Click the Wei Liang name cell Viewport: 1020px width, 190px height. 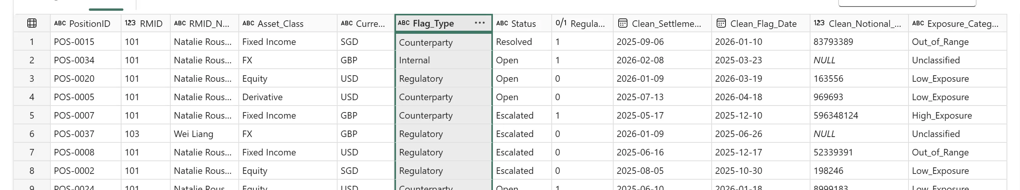(204, 134)
